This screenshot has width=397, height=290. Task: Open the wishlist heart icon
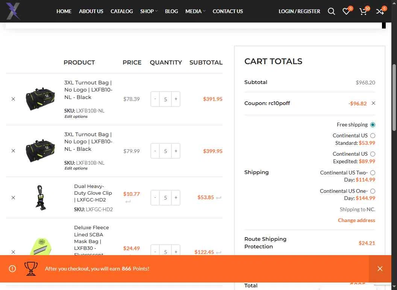click(346, 11)
